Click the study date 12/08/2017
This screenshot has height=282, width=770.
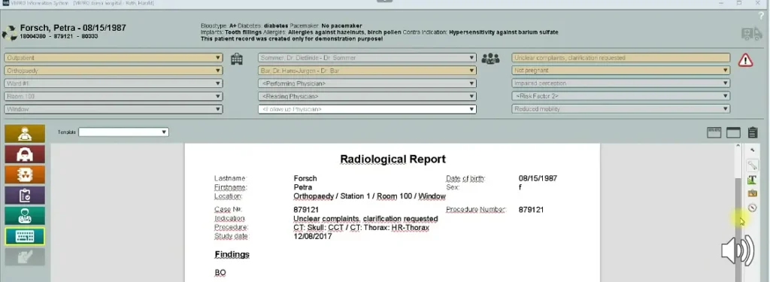tap(312, 236)
